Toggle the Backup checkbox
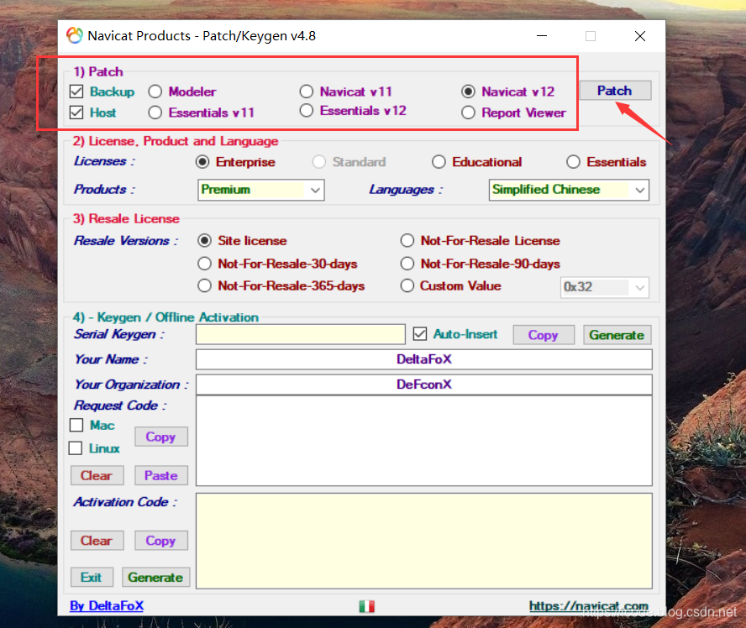The height and width of the screenshot is (628, 746). click(x=76, y=92)
